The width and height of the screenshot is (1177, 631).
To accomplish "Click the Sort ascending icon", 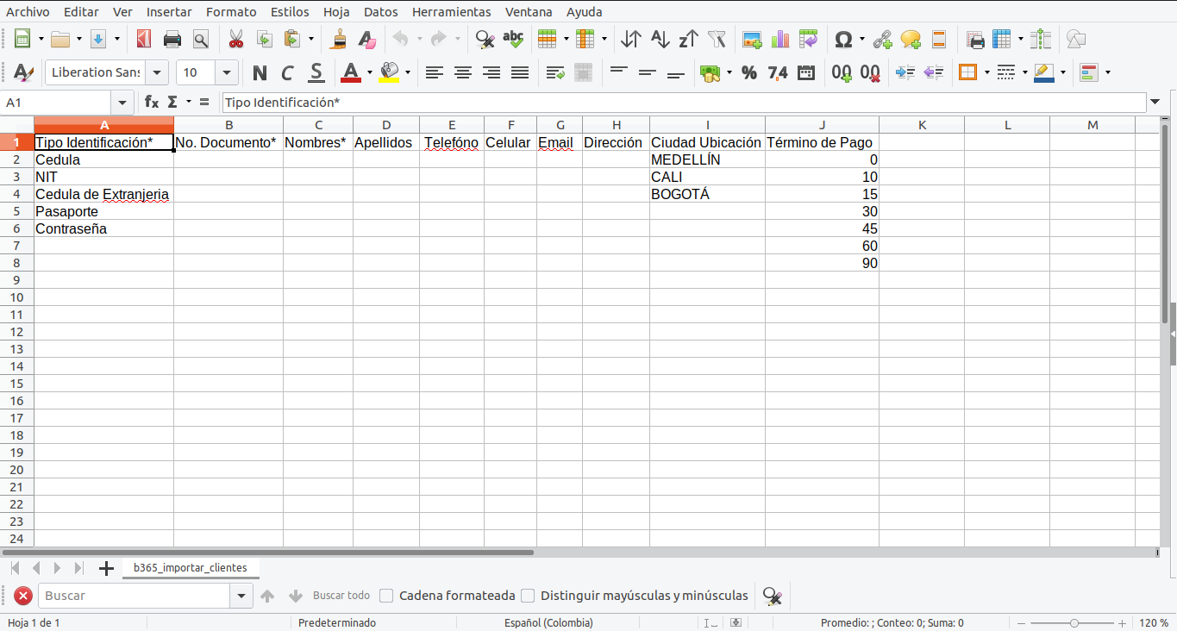I will point(660,39).
